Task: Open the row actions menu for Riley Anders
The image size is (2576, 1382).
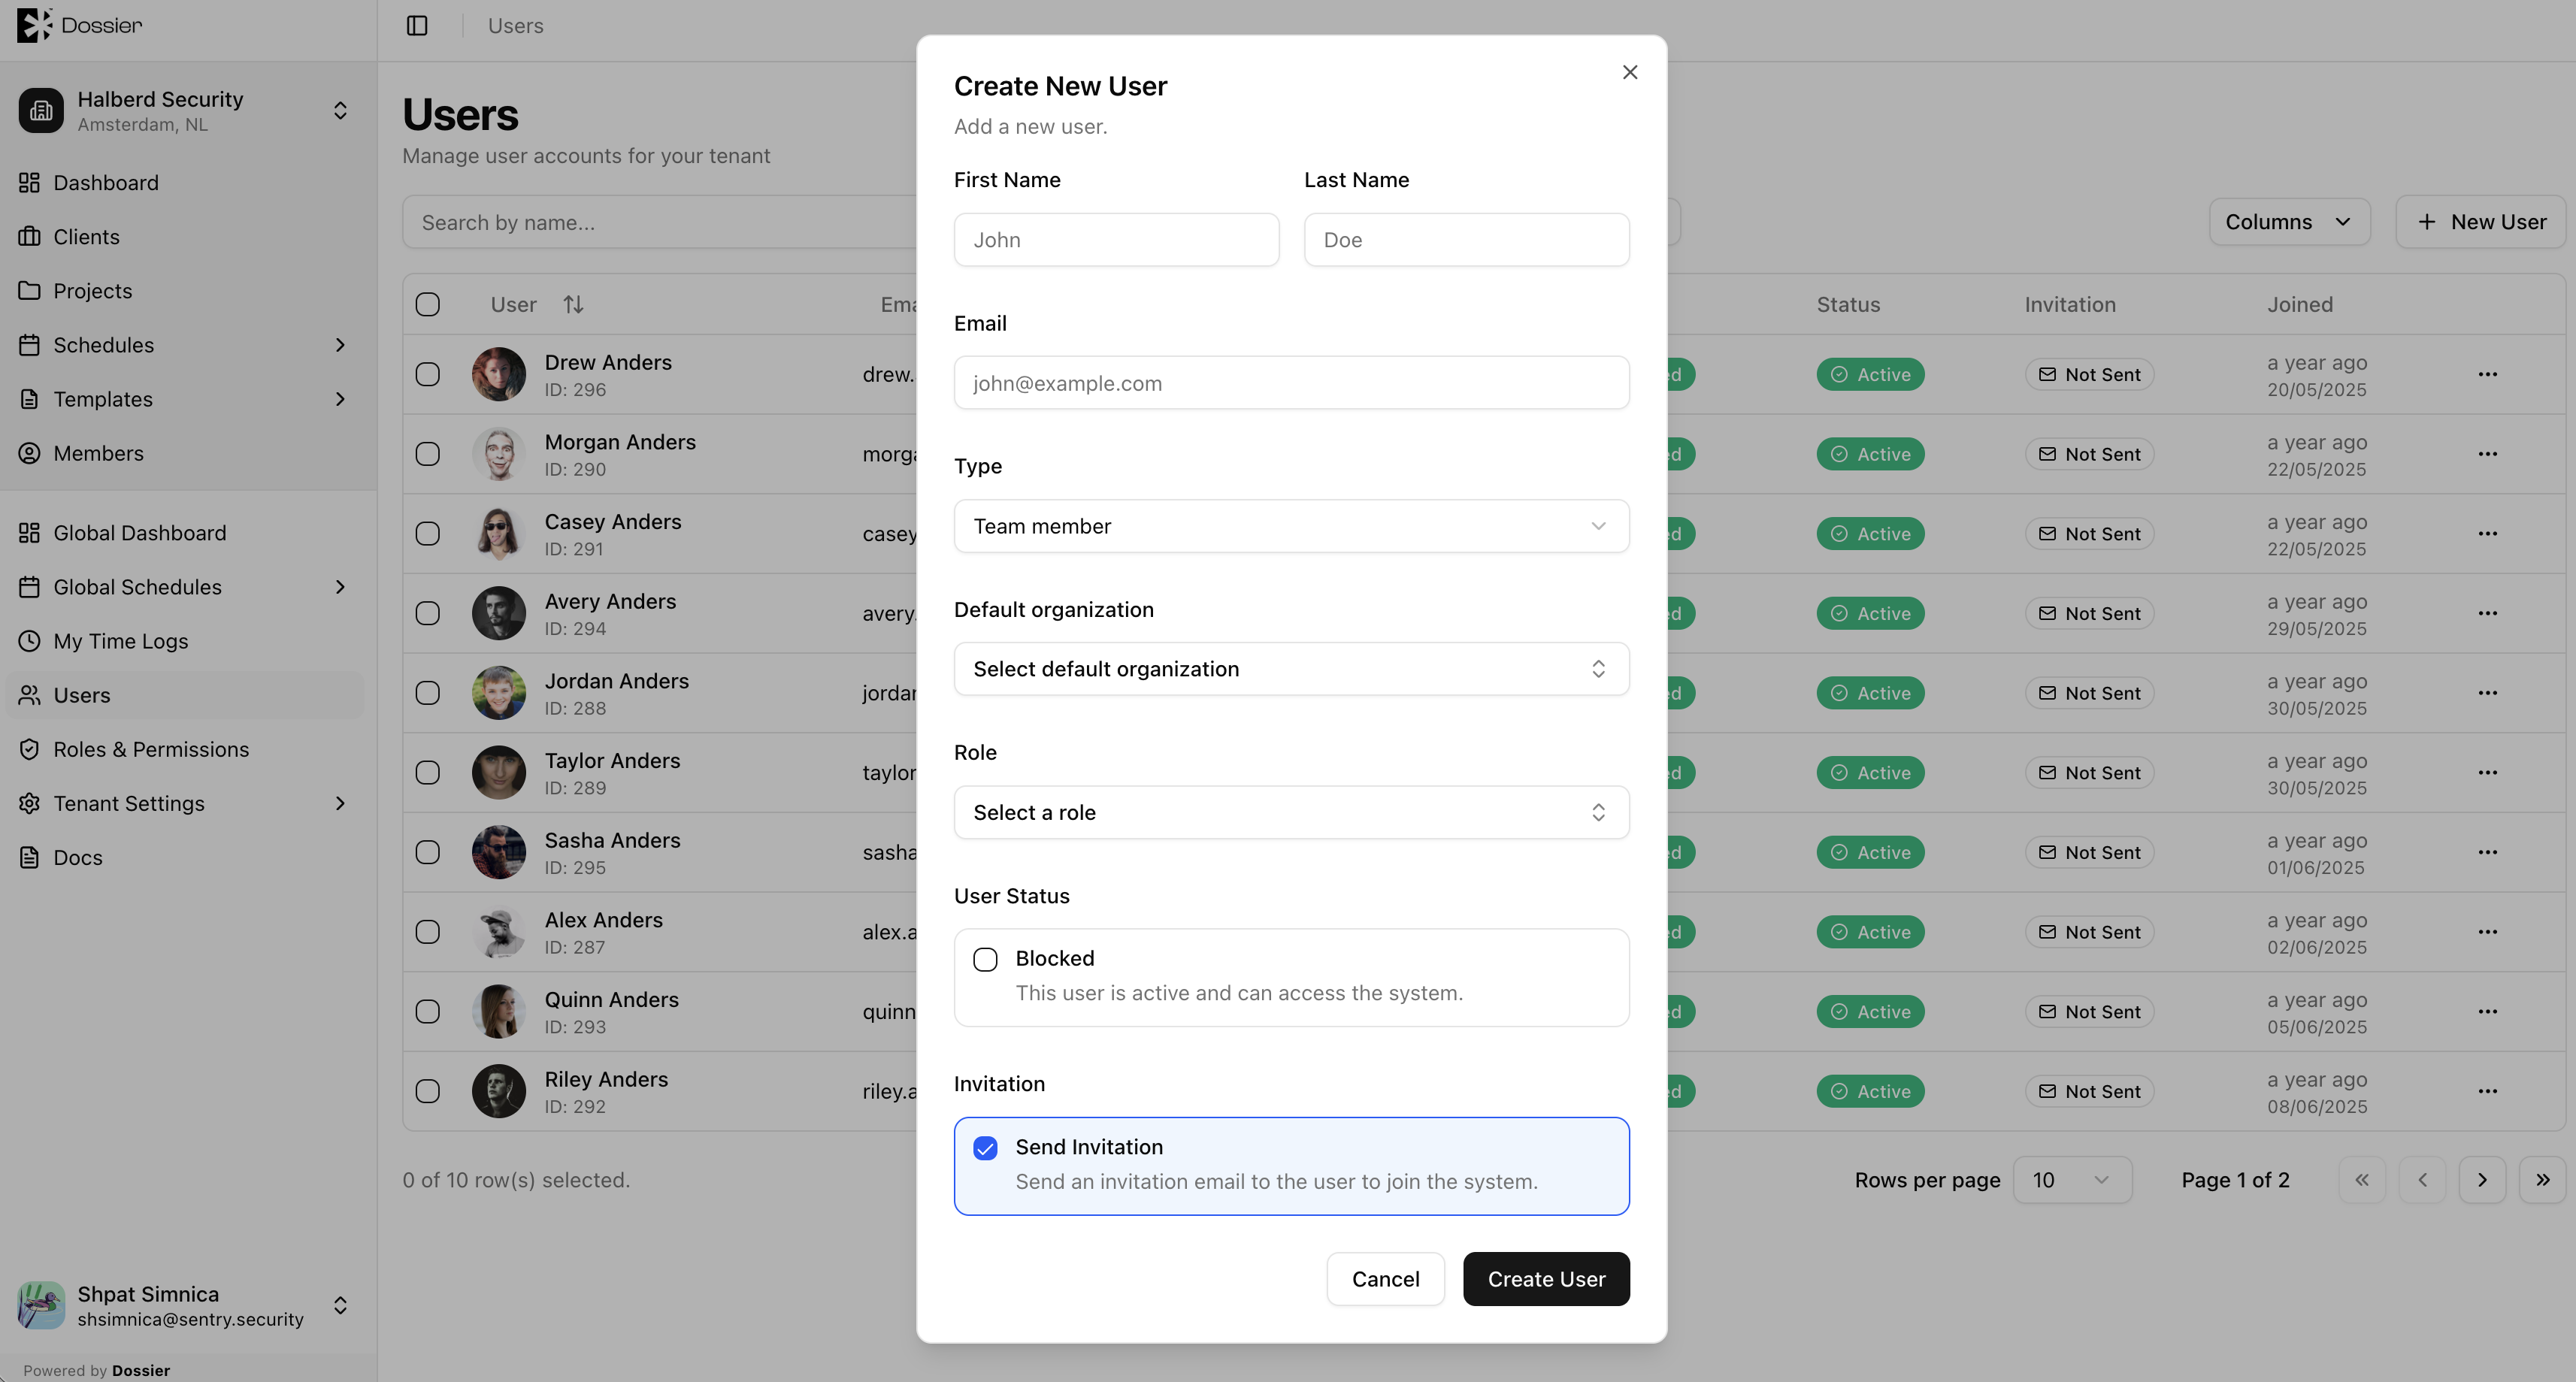Action: coord(2488,1091)
